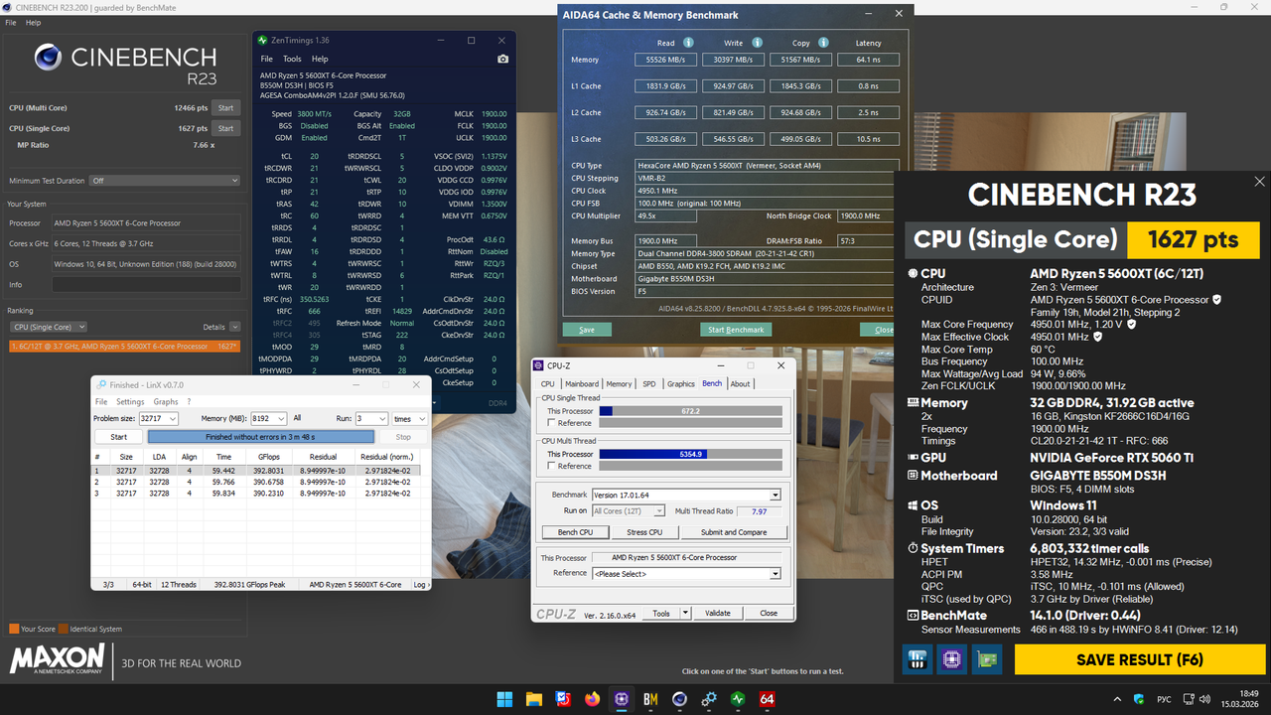Click Validate in CPU-Z
This screenshot has width=1271, height=715.
pos(718,614)
